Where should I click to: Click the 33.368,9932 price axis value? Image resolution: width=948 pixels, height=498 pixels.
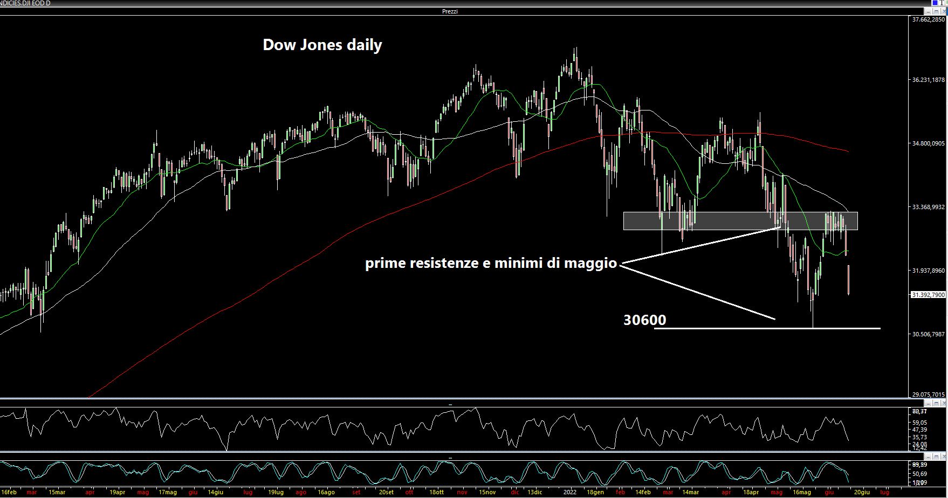pyautogui.click(x=928, y=207)
